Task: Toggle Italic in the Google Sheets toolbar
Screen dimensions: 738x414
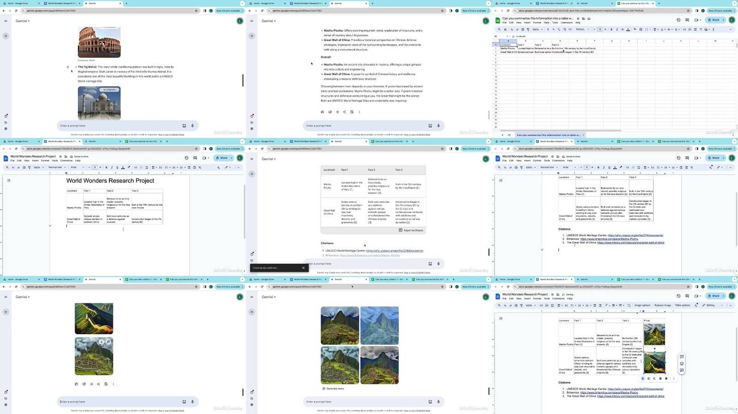Action: (x=617, y=29)
